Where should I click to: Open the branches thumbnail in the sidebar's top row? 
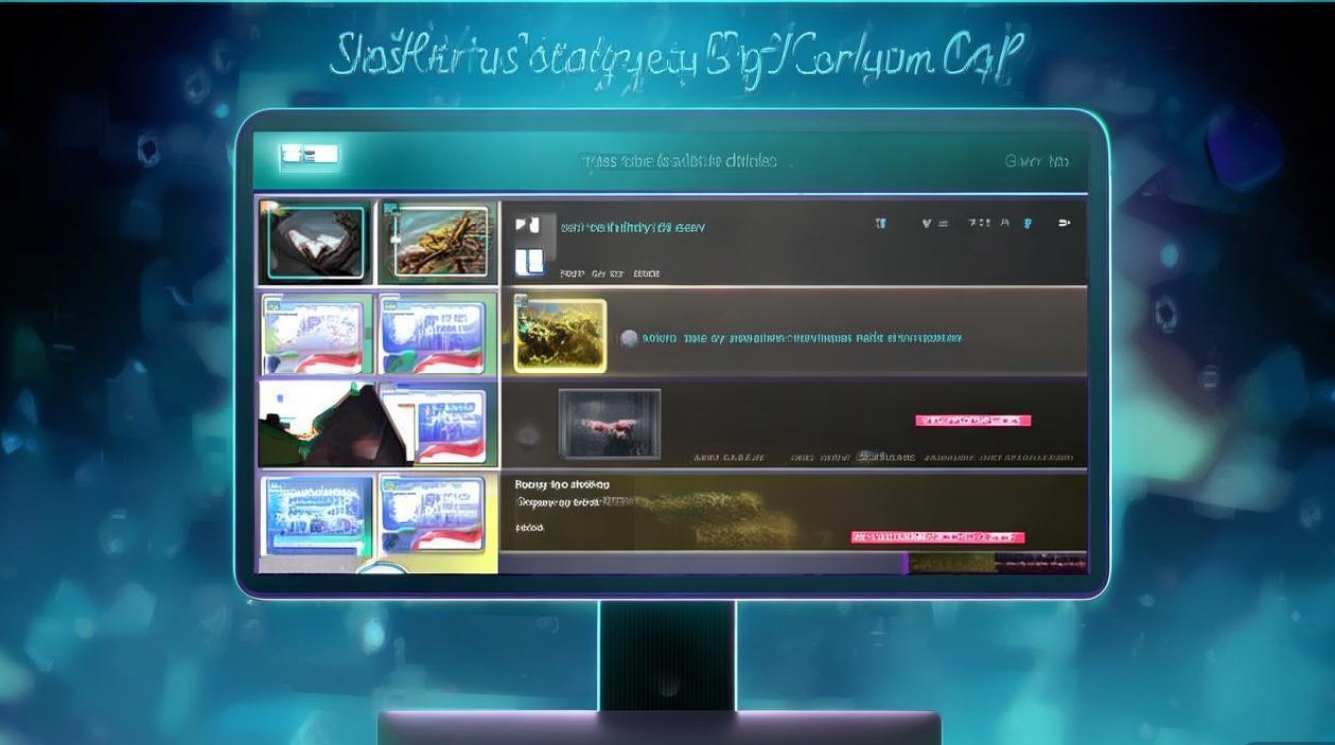tap(440, 241)
